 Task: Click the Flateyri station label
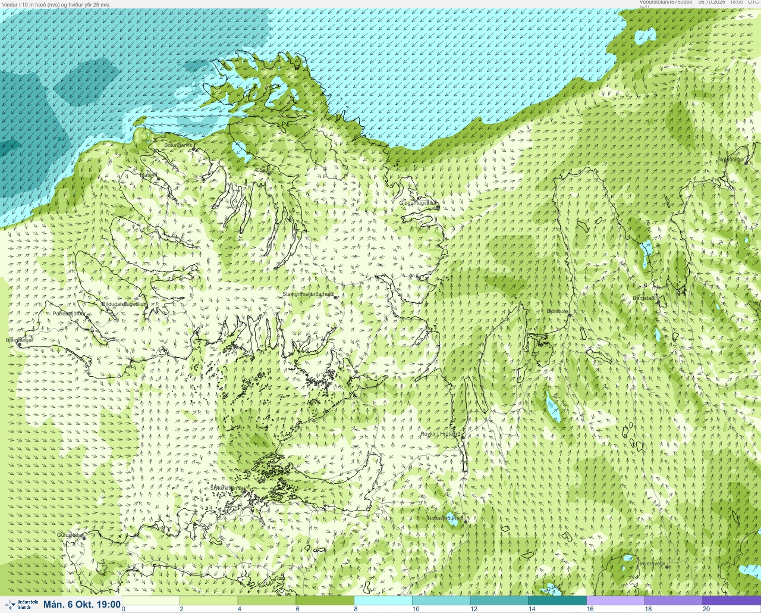[x=149, y=175]
